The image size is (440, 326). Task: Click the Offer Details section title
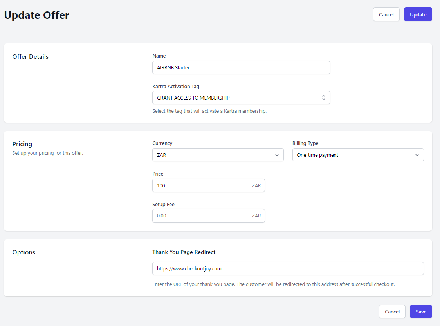(x=30, y=56)
